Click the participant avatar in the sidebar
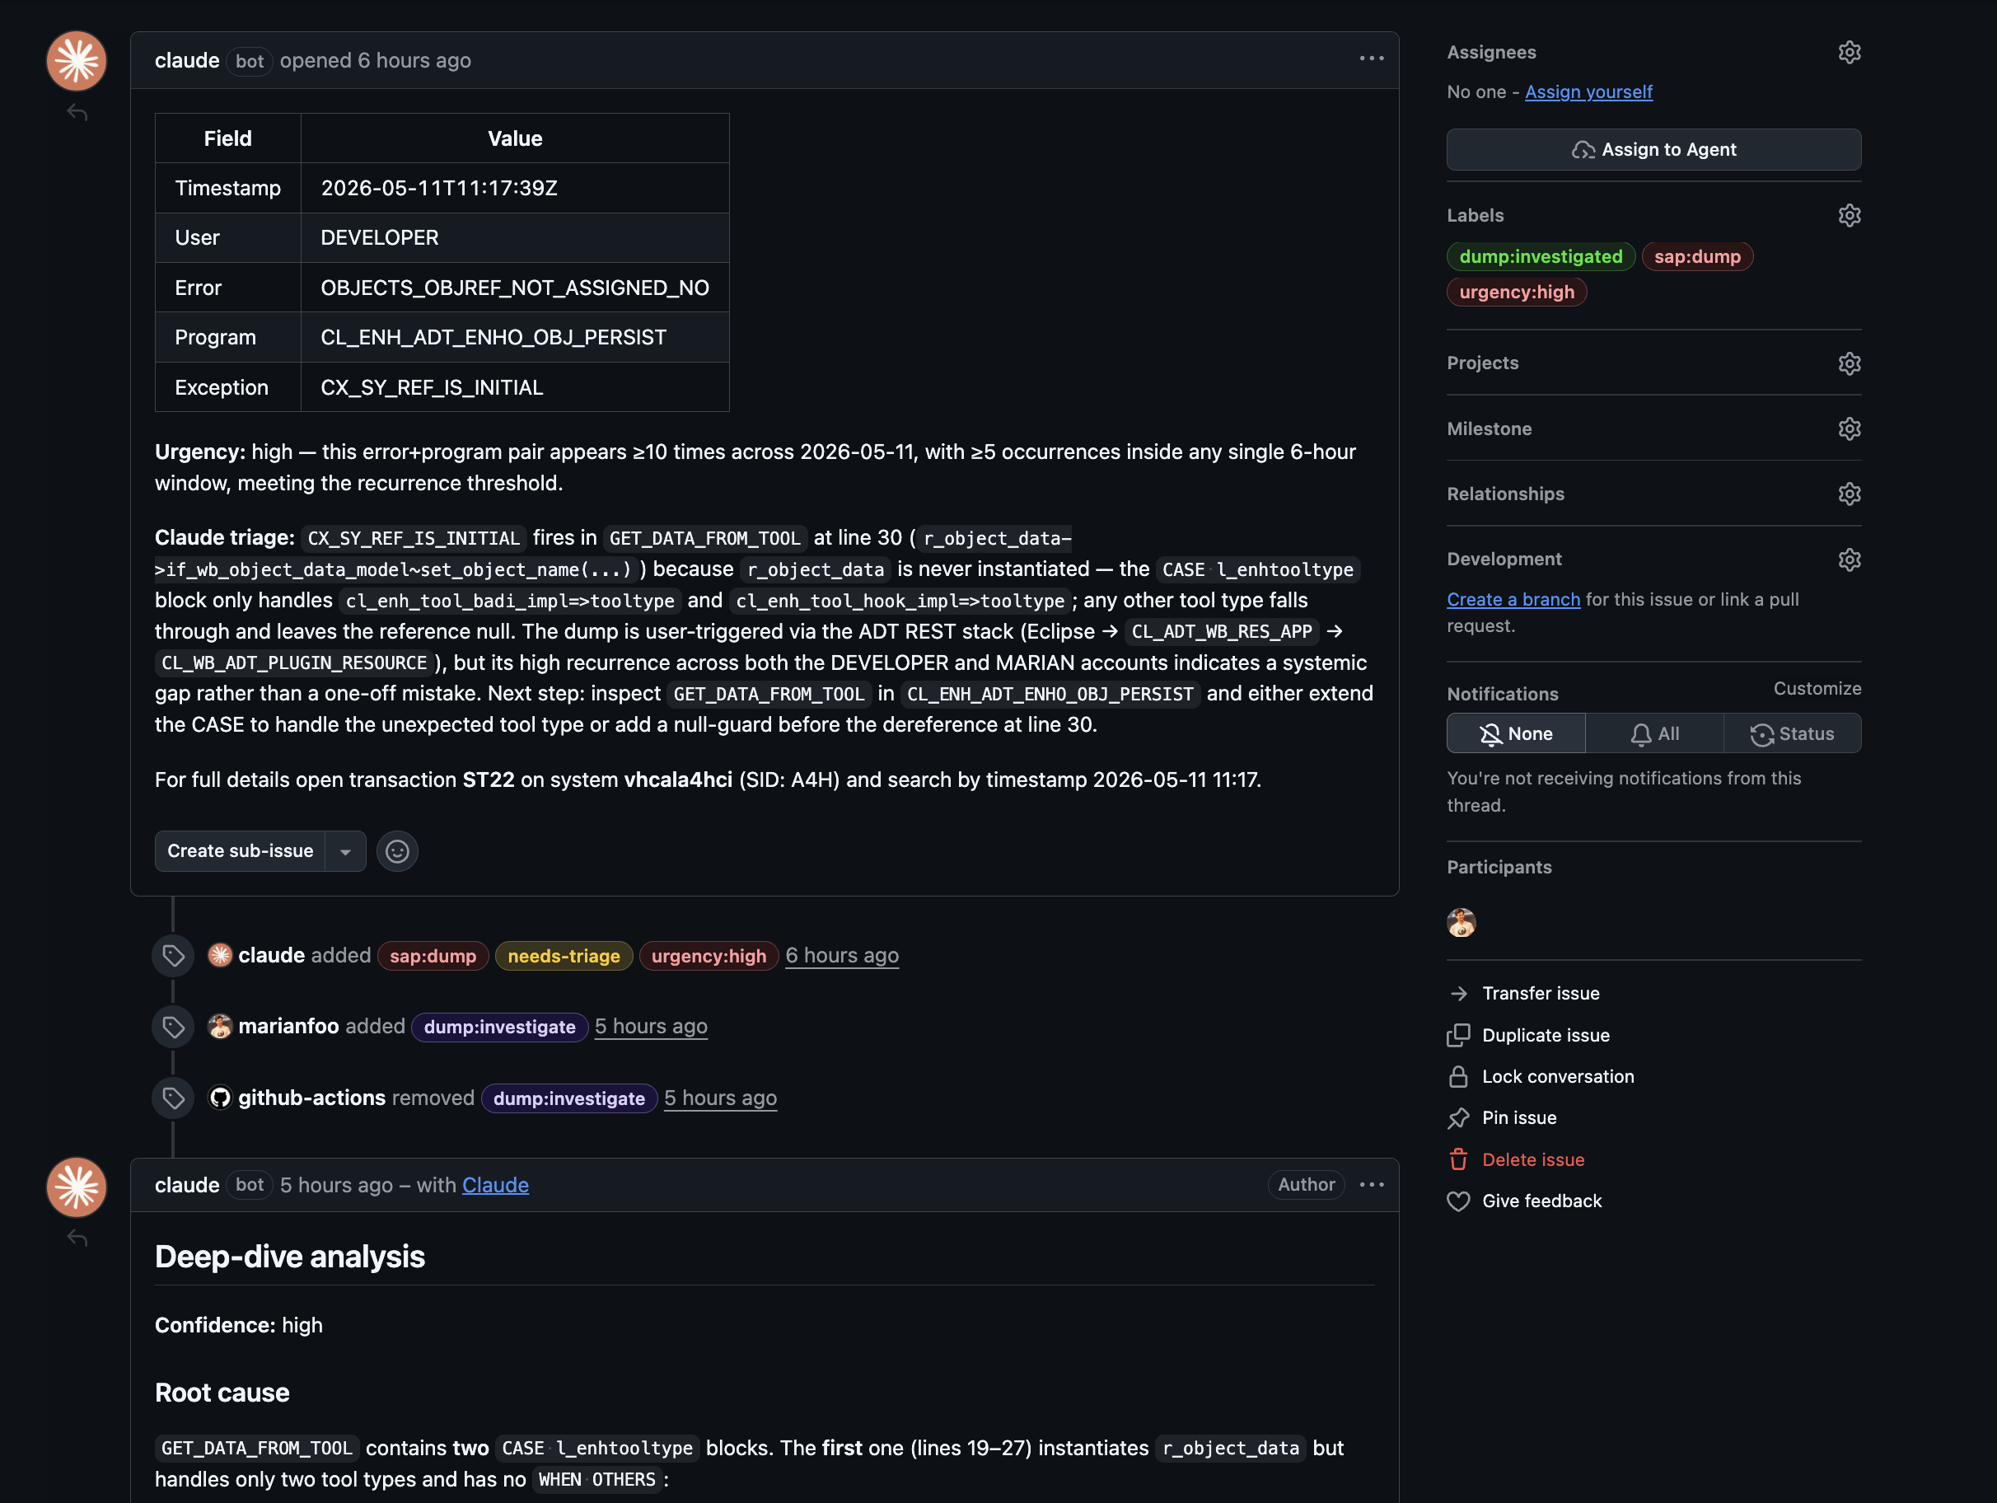This screenshot has width=1997, height=1503. [x=1461, y=922]
